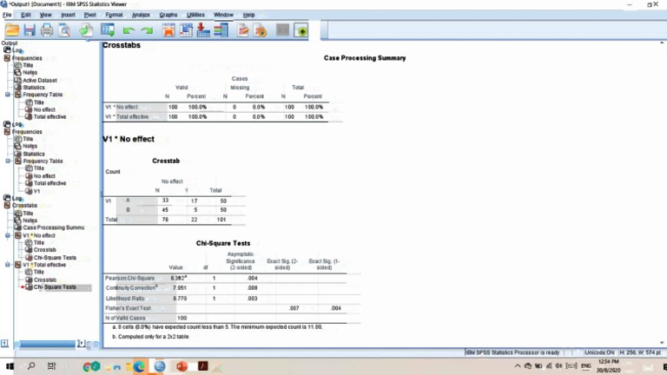The height and width of the screenshot is (375, 667).
Task: Open the Format menu
Action: tap(114, 15)
